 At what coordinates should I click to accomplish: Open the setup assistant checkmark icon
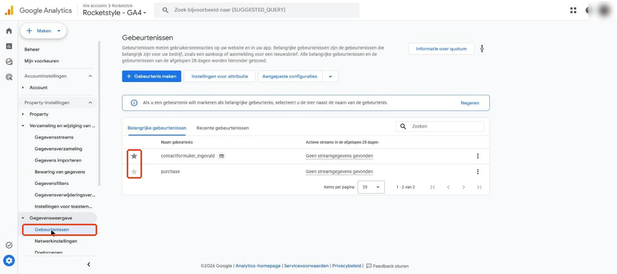[9, 245]
